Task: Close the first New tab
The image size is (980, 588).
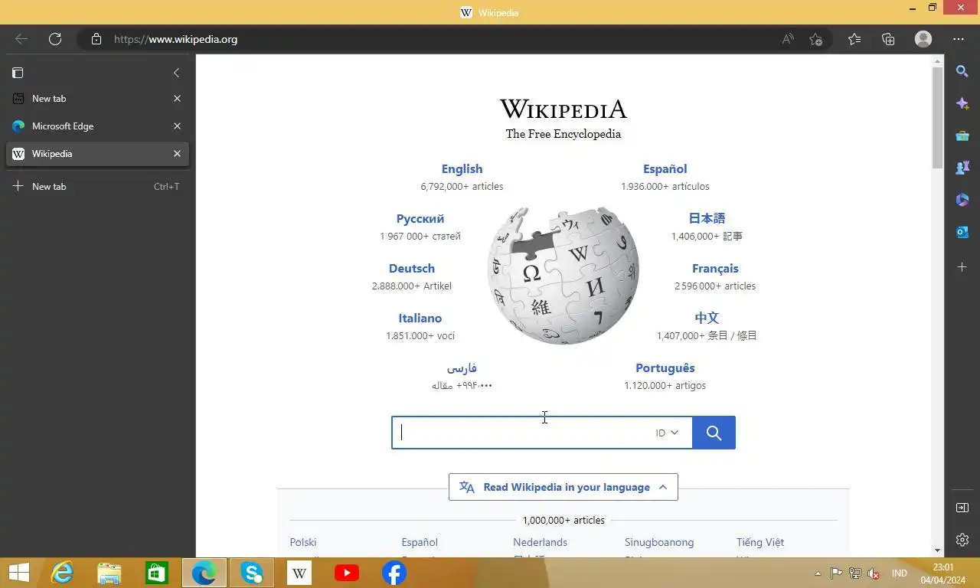Action: [x=177, y=99]
